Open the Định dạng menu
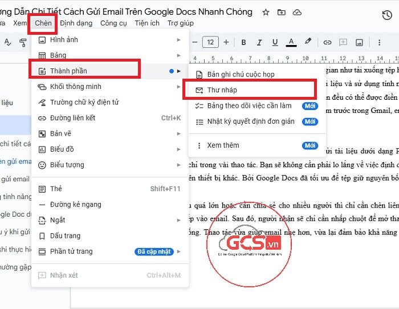 coord(76,23)
